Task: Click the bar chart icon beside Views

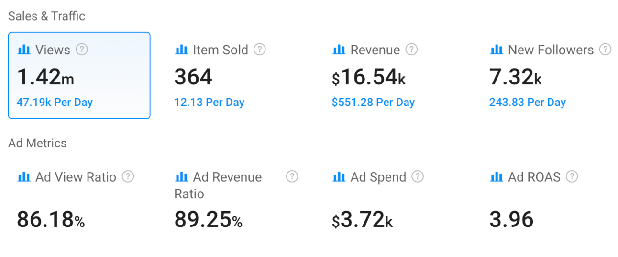Action: pyautogui.click(x=24, y=50)
